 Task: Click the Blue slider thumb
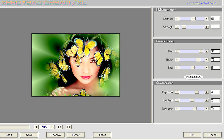[193, 67]
